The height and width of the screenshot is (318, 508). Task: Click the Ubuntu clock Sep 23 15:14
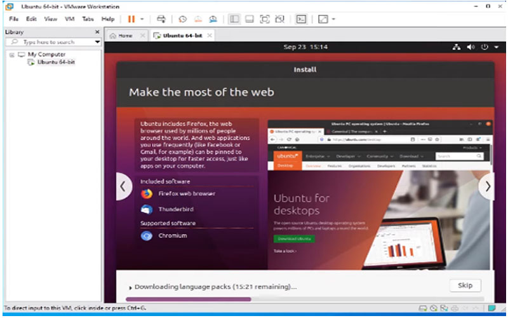pos(305,47)
